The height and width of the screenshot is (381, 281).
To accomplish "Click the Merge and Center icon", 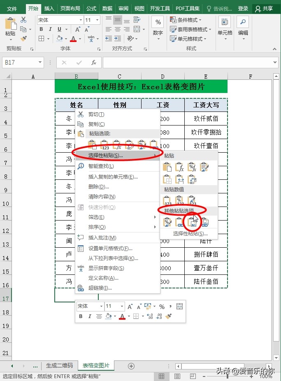I will click(x=137, y=29).
